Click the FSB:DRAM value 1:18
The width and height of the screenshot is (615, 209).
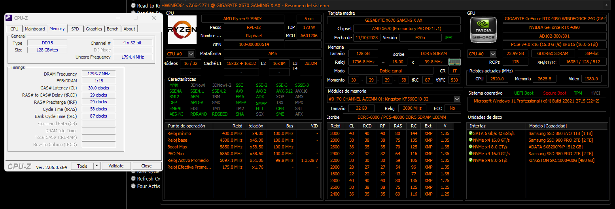98,81
